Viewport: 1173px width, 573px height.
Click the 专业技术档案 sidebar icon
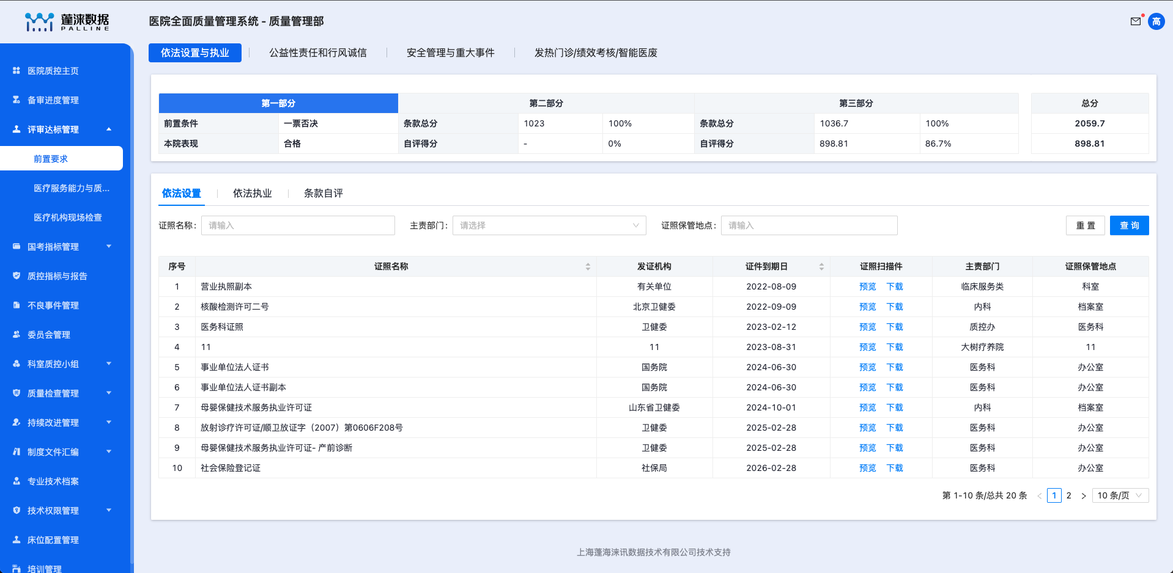[x=17, y=481]
